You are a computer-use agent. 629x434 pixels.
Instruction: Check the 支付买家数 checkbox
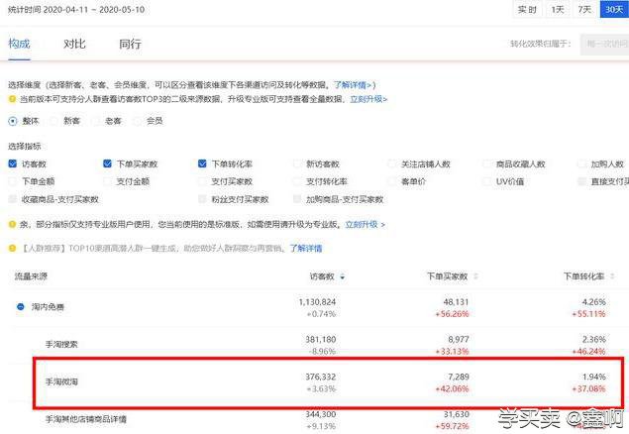pos(202,181)
